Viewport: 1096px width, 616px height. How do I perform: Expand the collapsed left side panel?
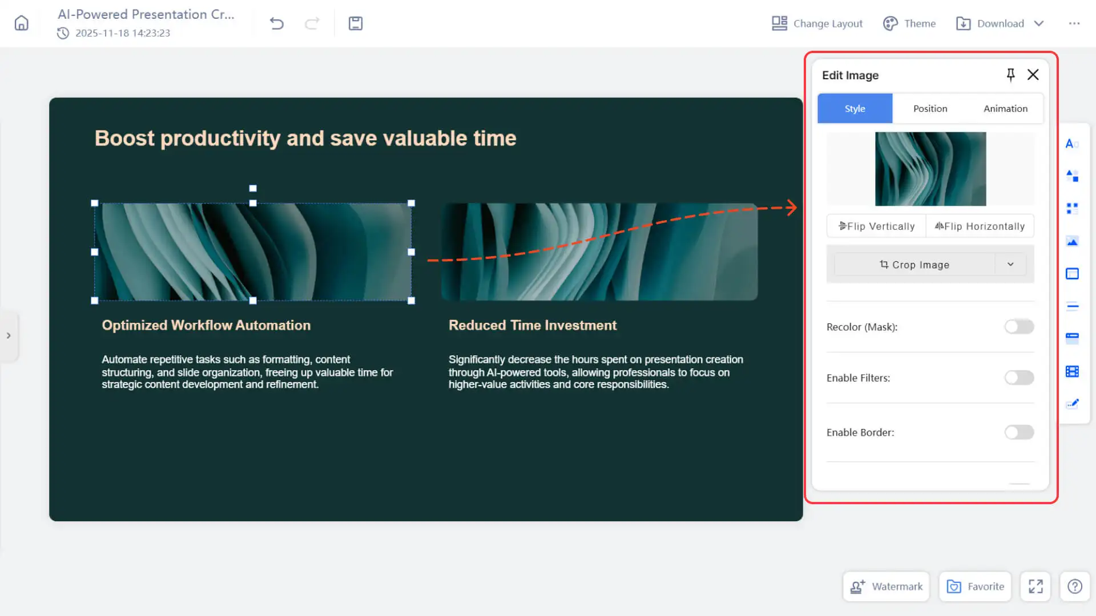(x=9, y=336)
